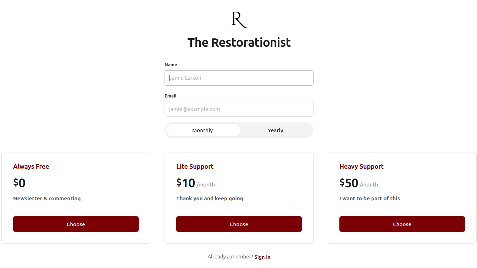Viewport: 477px width, 268px height.
Task: Click the Email field label
Action: 170,96
